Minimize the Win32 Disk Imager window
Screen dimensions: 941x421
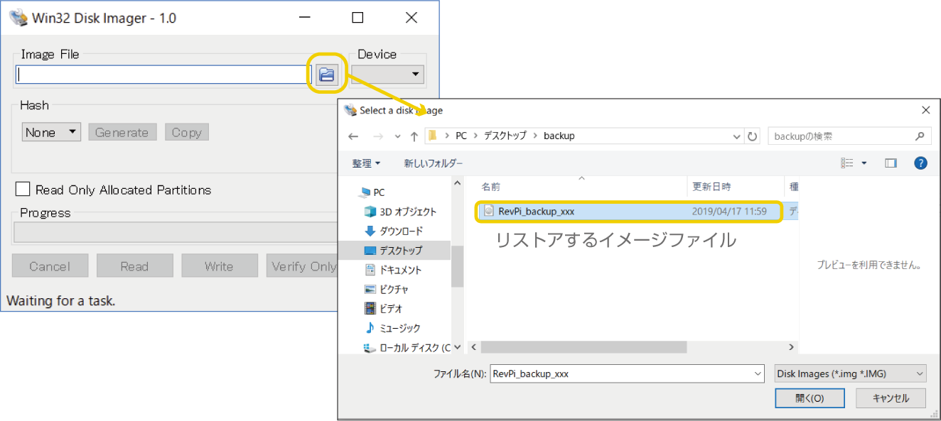(x=304, y=18)
